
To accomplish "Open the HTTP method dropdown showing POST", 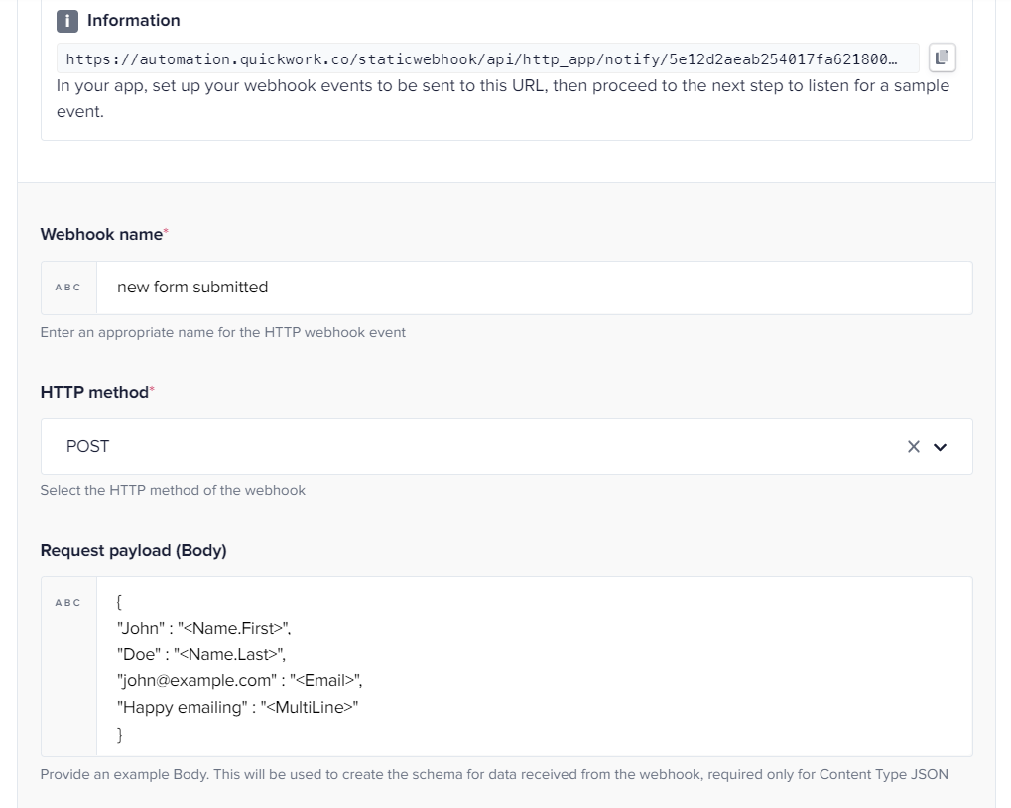I will pyautogui.click(x=506, y=446).
